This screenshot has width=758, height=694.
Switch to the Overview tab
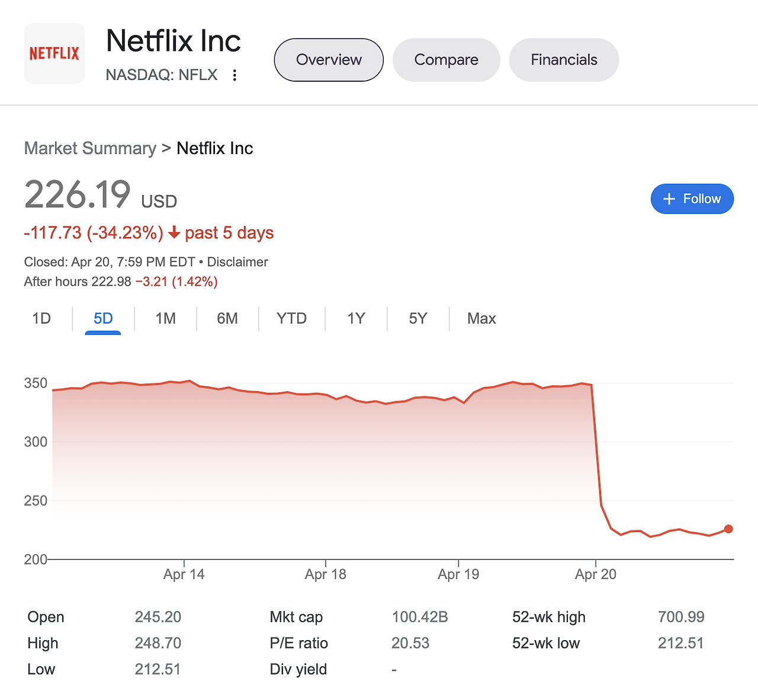pos(329,60)
